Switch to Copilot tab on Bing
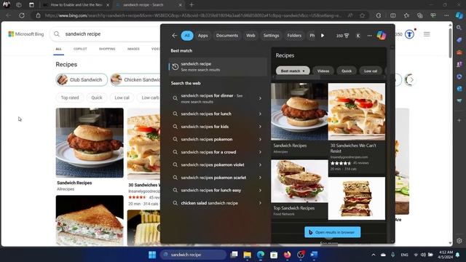Screen dimensions: 466x262 coord(80,49)
